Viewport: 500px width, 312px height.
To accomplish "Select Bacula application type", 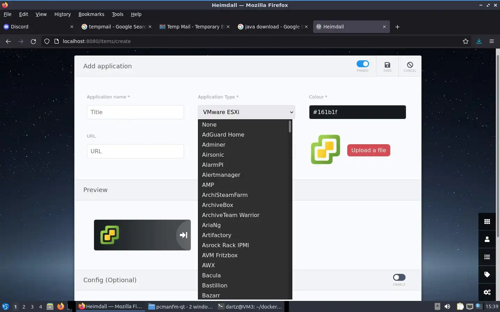I will pyautogui.click(x=243, y=275).
